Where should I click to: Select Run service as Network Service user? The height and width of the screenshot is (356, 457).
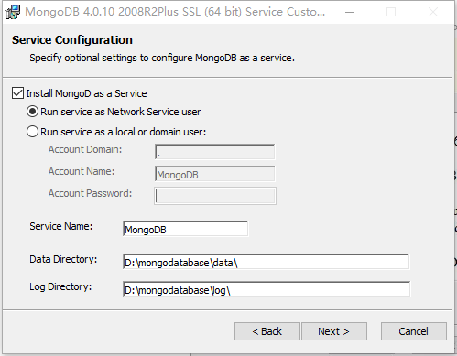[32, 112]
